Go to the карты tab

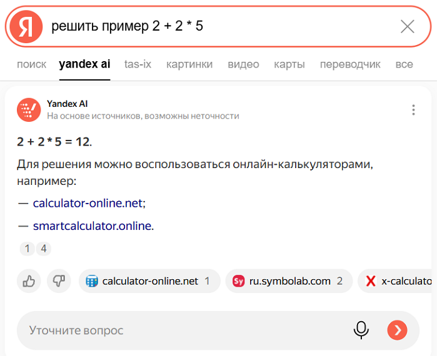point(289,64)
